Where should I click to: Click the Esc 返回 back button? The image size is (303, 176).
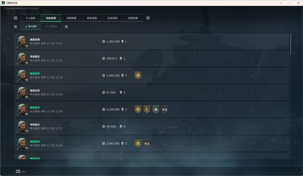[21, 171]
